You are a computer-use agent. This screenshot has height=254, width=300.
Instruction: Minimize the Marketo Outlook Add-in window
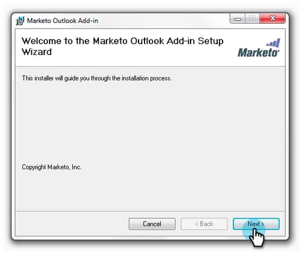(238, 19)
